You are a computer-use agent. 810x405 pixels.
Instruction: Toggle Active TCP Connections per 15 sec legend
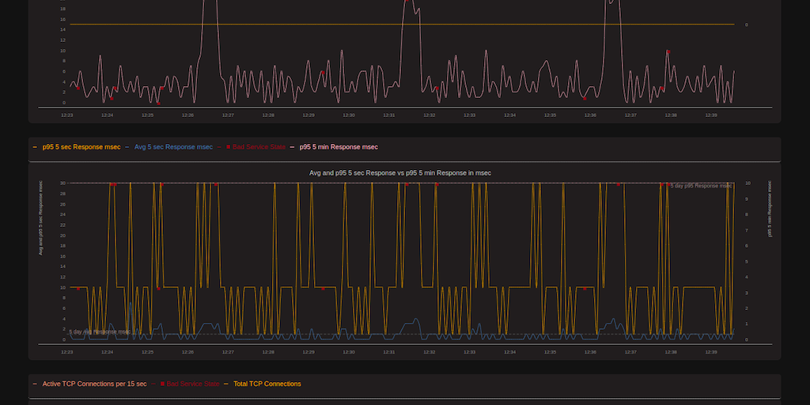coord(94,384)
